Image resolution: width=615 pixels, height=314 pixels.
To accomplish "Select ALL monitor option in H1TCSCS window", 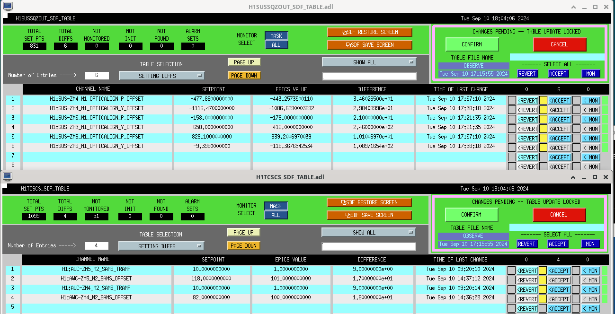I will [276, 215].
